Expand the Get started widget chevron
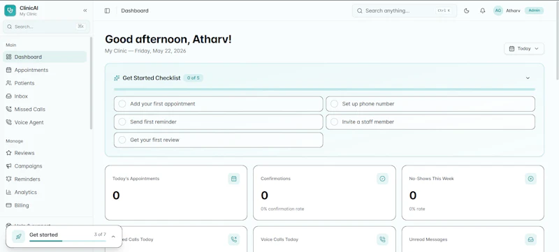This screenshot has width=559, height=252. point(113,237)
